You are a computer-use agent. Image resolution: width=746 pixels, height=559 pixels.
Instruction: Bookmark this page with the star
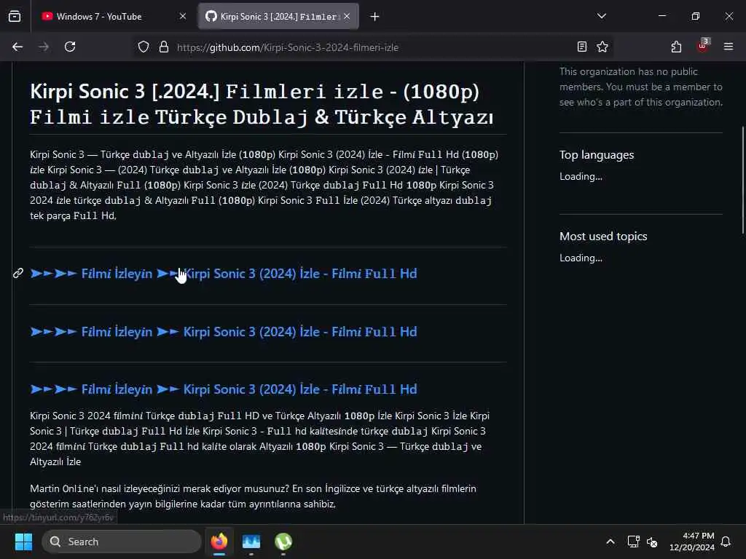tap(602, 47)
